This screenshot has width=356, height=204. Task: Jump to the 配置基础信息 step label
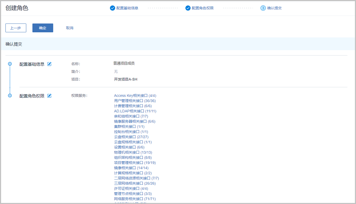[127, 8]
